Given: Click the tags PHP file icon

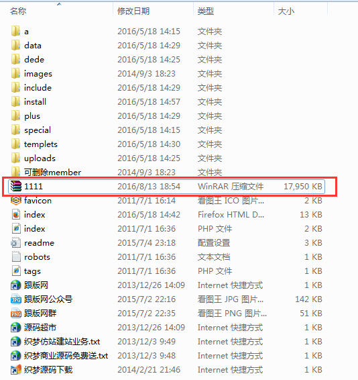Looking at the screenshot, I should (16, 271).
